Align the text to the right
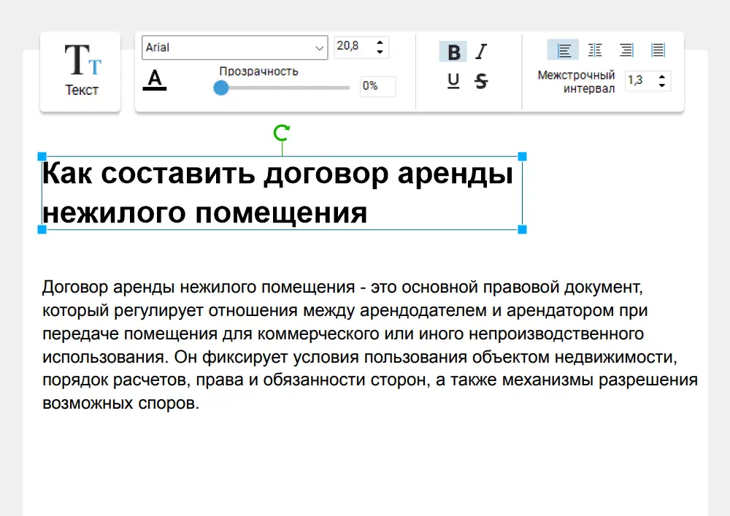The height and width of the screenshot is (516, 730). [626, 50]
